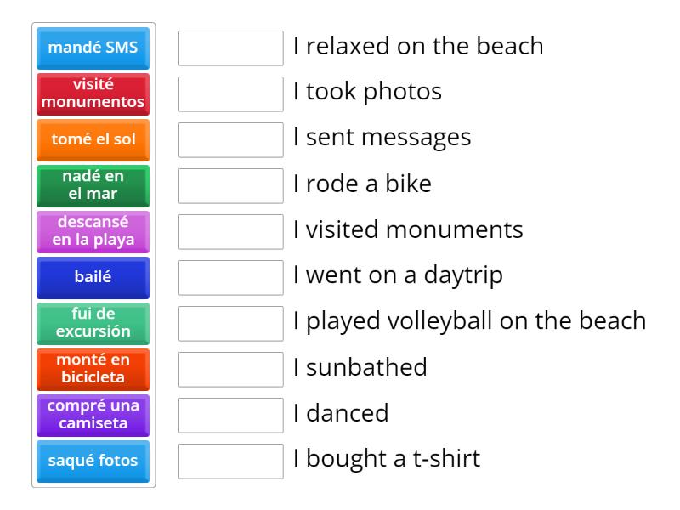Click the 'monté en bicicleta' tile
The height and width of the screenshot is (510, 680).
pos(93,369)
